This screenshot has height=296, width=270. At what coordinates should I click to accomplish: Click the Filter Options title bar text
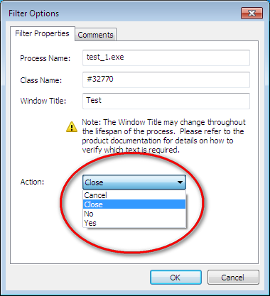[33, 13]
